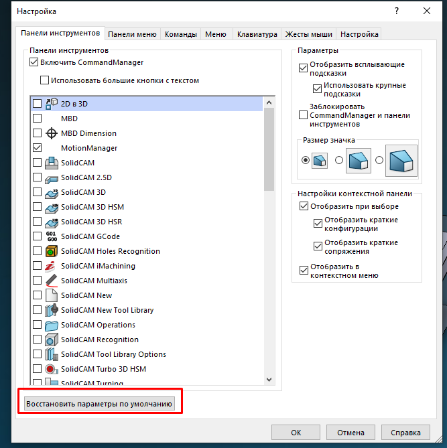Screen dimensions: 447x448
Task: Confirm with the OK button
Action: tap(296, 433)
